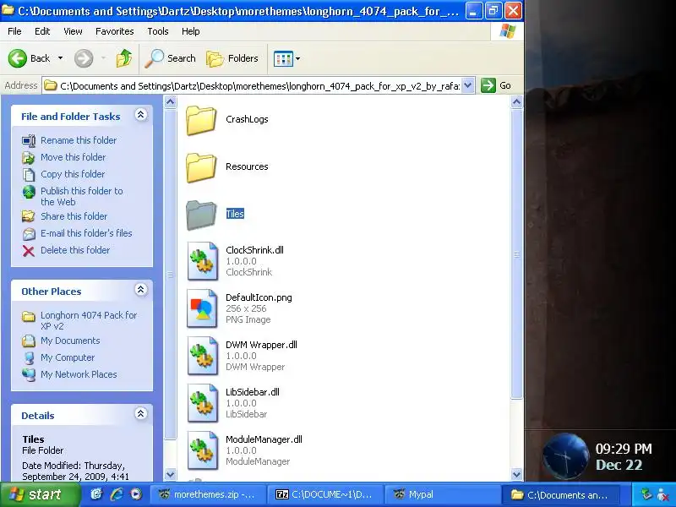
Task: Click Delete this folder
Action: [75, 250]
